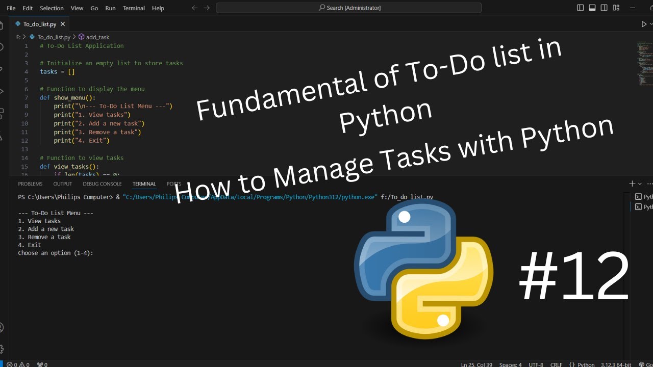Click line number 13 in the gutter
The image size is (653, 367).
tap(24, 149)
